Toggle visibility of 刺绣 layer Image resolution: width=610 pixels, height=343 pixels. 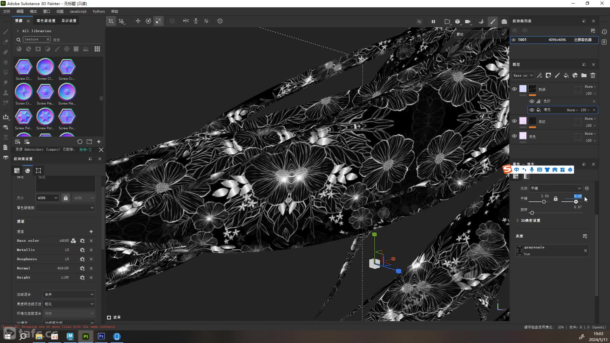(x=514, y=89)
